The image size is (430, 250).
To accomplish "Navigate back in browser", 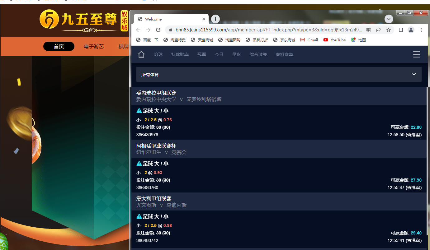I will click(138, 30).
